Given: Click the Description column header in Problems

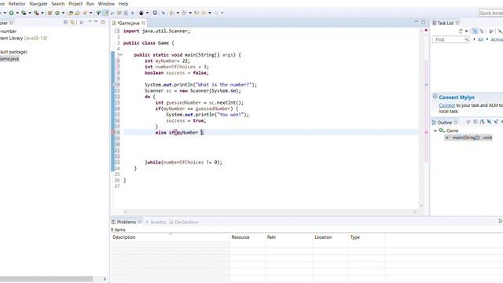Looking at the screenshot, I should coord(170,237).
